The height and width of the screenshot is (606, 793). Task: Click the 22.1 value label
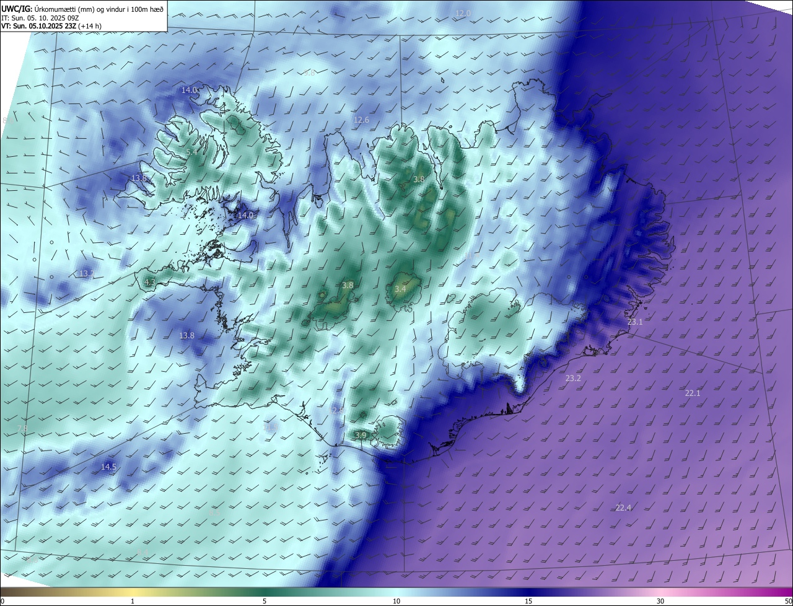[692, 393]
